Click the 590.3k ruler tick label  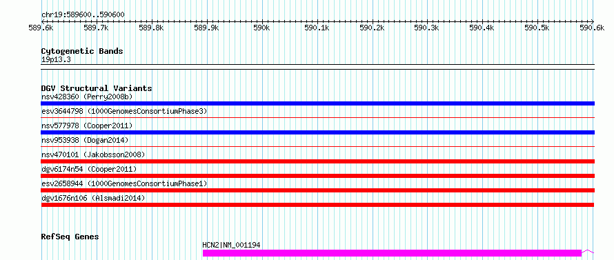coord(427,28)
